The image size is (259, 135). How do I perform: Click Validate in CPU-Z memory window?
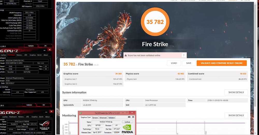pos(31,46)
